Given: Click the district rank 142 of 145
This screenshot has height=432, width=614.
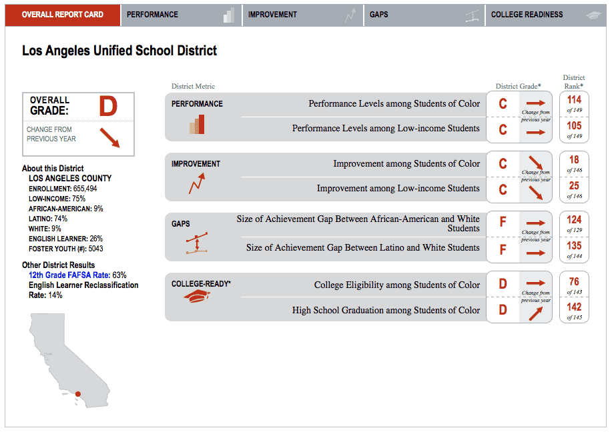Looking at the screenshot, I should click(x=574, y=311).
